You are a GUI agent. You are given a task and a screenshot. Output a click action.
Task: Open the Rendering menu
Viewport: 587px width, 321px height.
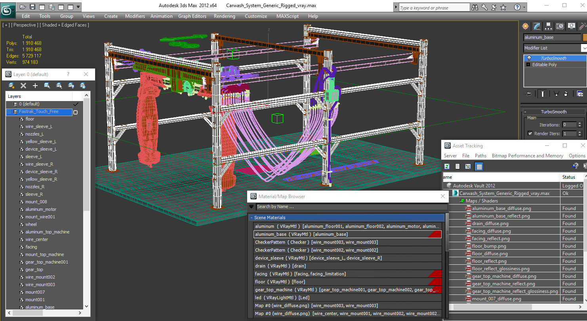click(225, 16)
